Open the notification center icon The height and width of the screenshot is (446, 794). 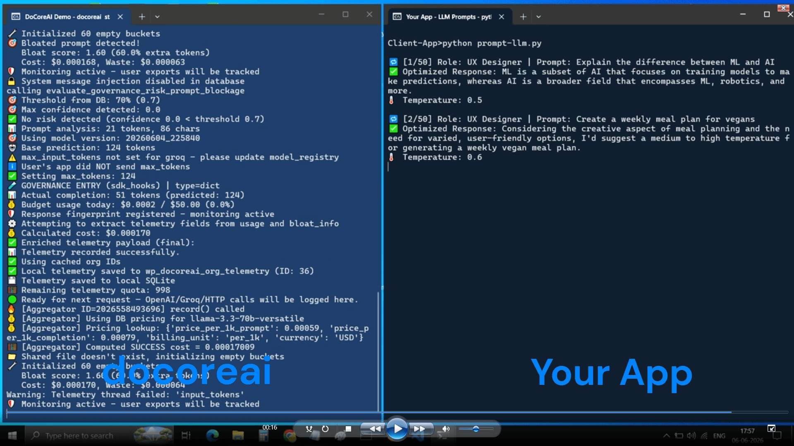pyautogui.click(x=777, y=436)
